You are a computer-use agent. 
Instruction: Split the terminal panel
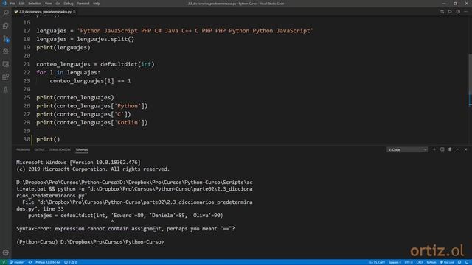tap(442, 149)
